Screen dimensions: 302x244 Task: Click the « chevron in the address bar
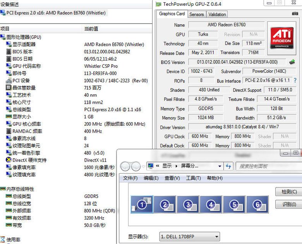click(x=158, y=166)
